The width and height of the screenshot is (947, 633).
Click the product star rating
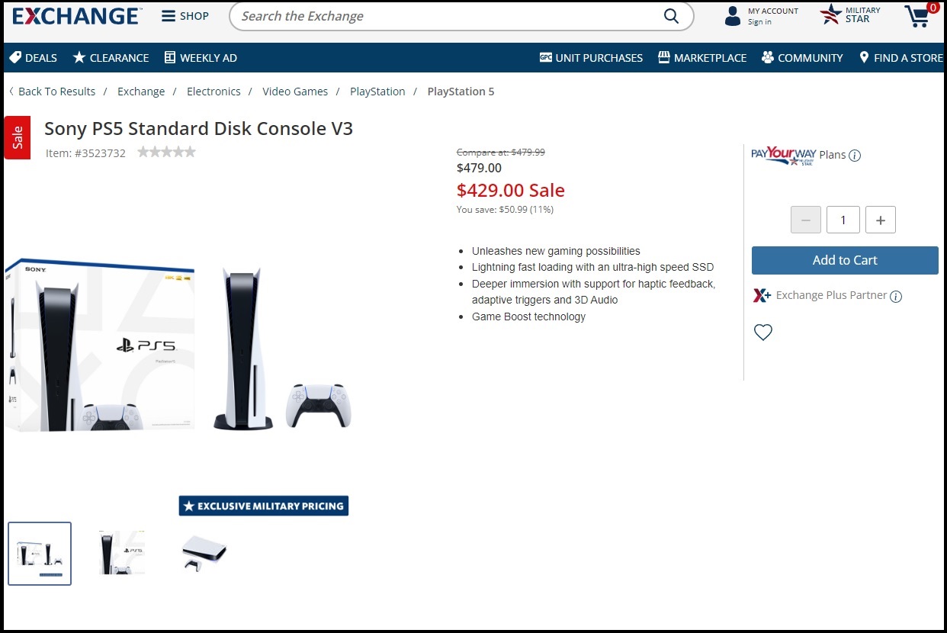pos(166,153)
